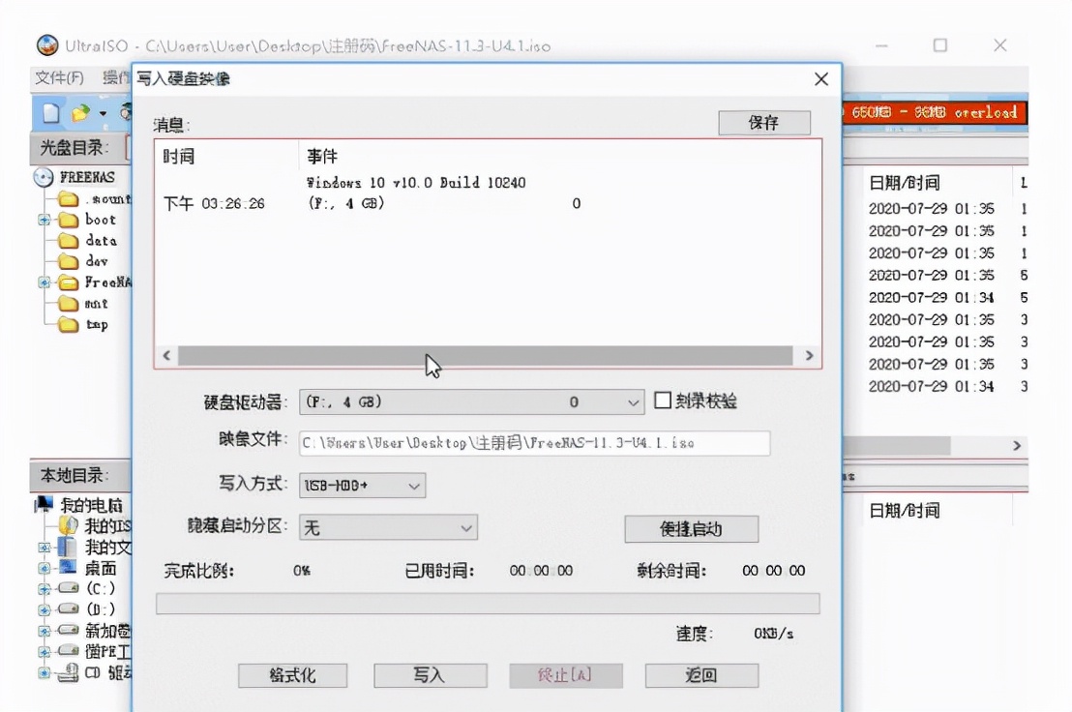
Task: Open the dropdown arrow next to Open icon
Action: pos(103,113)
